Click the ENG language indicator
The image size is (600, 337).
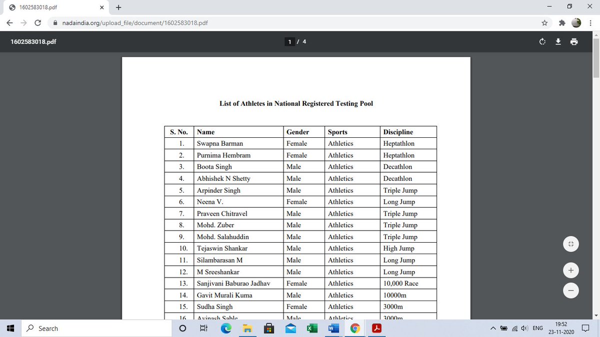538,328
